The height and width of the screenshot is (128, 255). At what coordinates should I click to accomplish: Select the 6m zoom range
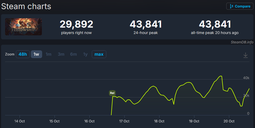[73, 54]
